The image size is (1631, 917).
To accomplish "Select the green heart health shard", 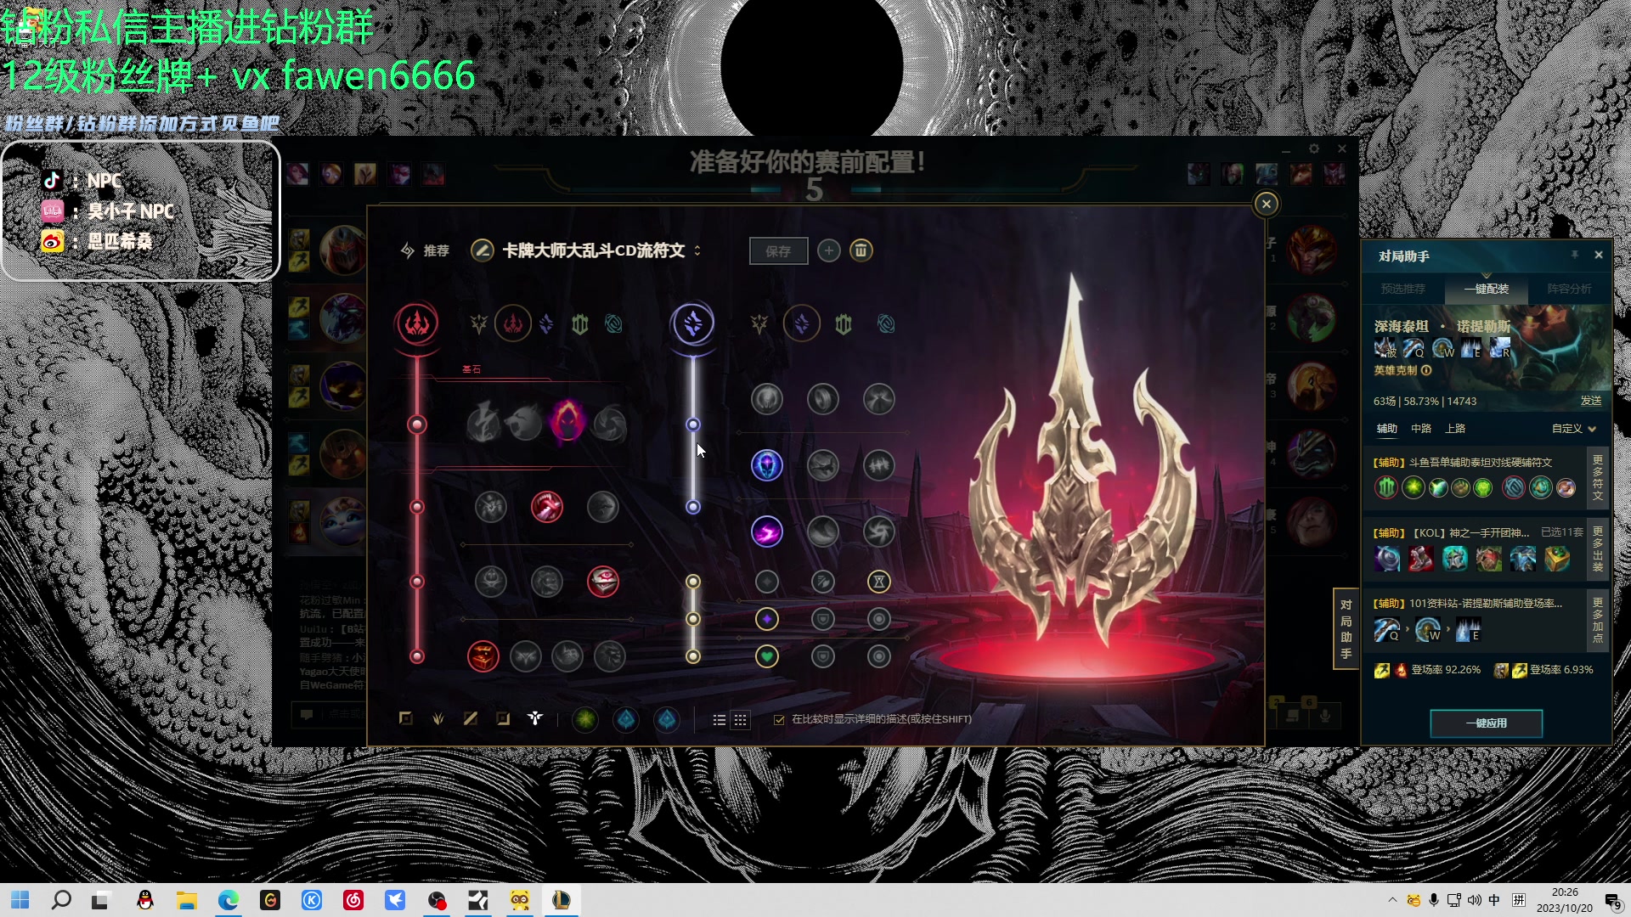I will click(x=766, y=656).
